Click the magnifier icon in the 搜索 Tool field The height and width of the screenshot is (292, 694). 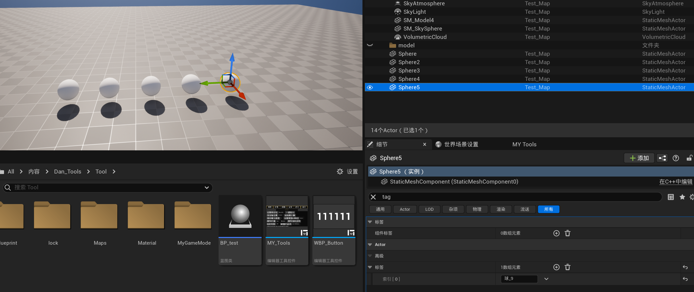(8, 188)
